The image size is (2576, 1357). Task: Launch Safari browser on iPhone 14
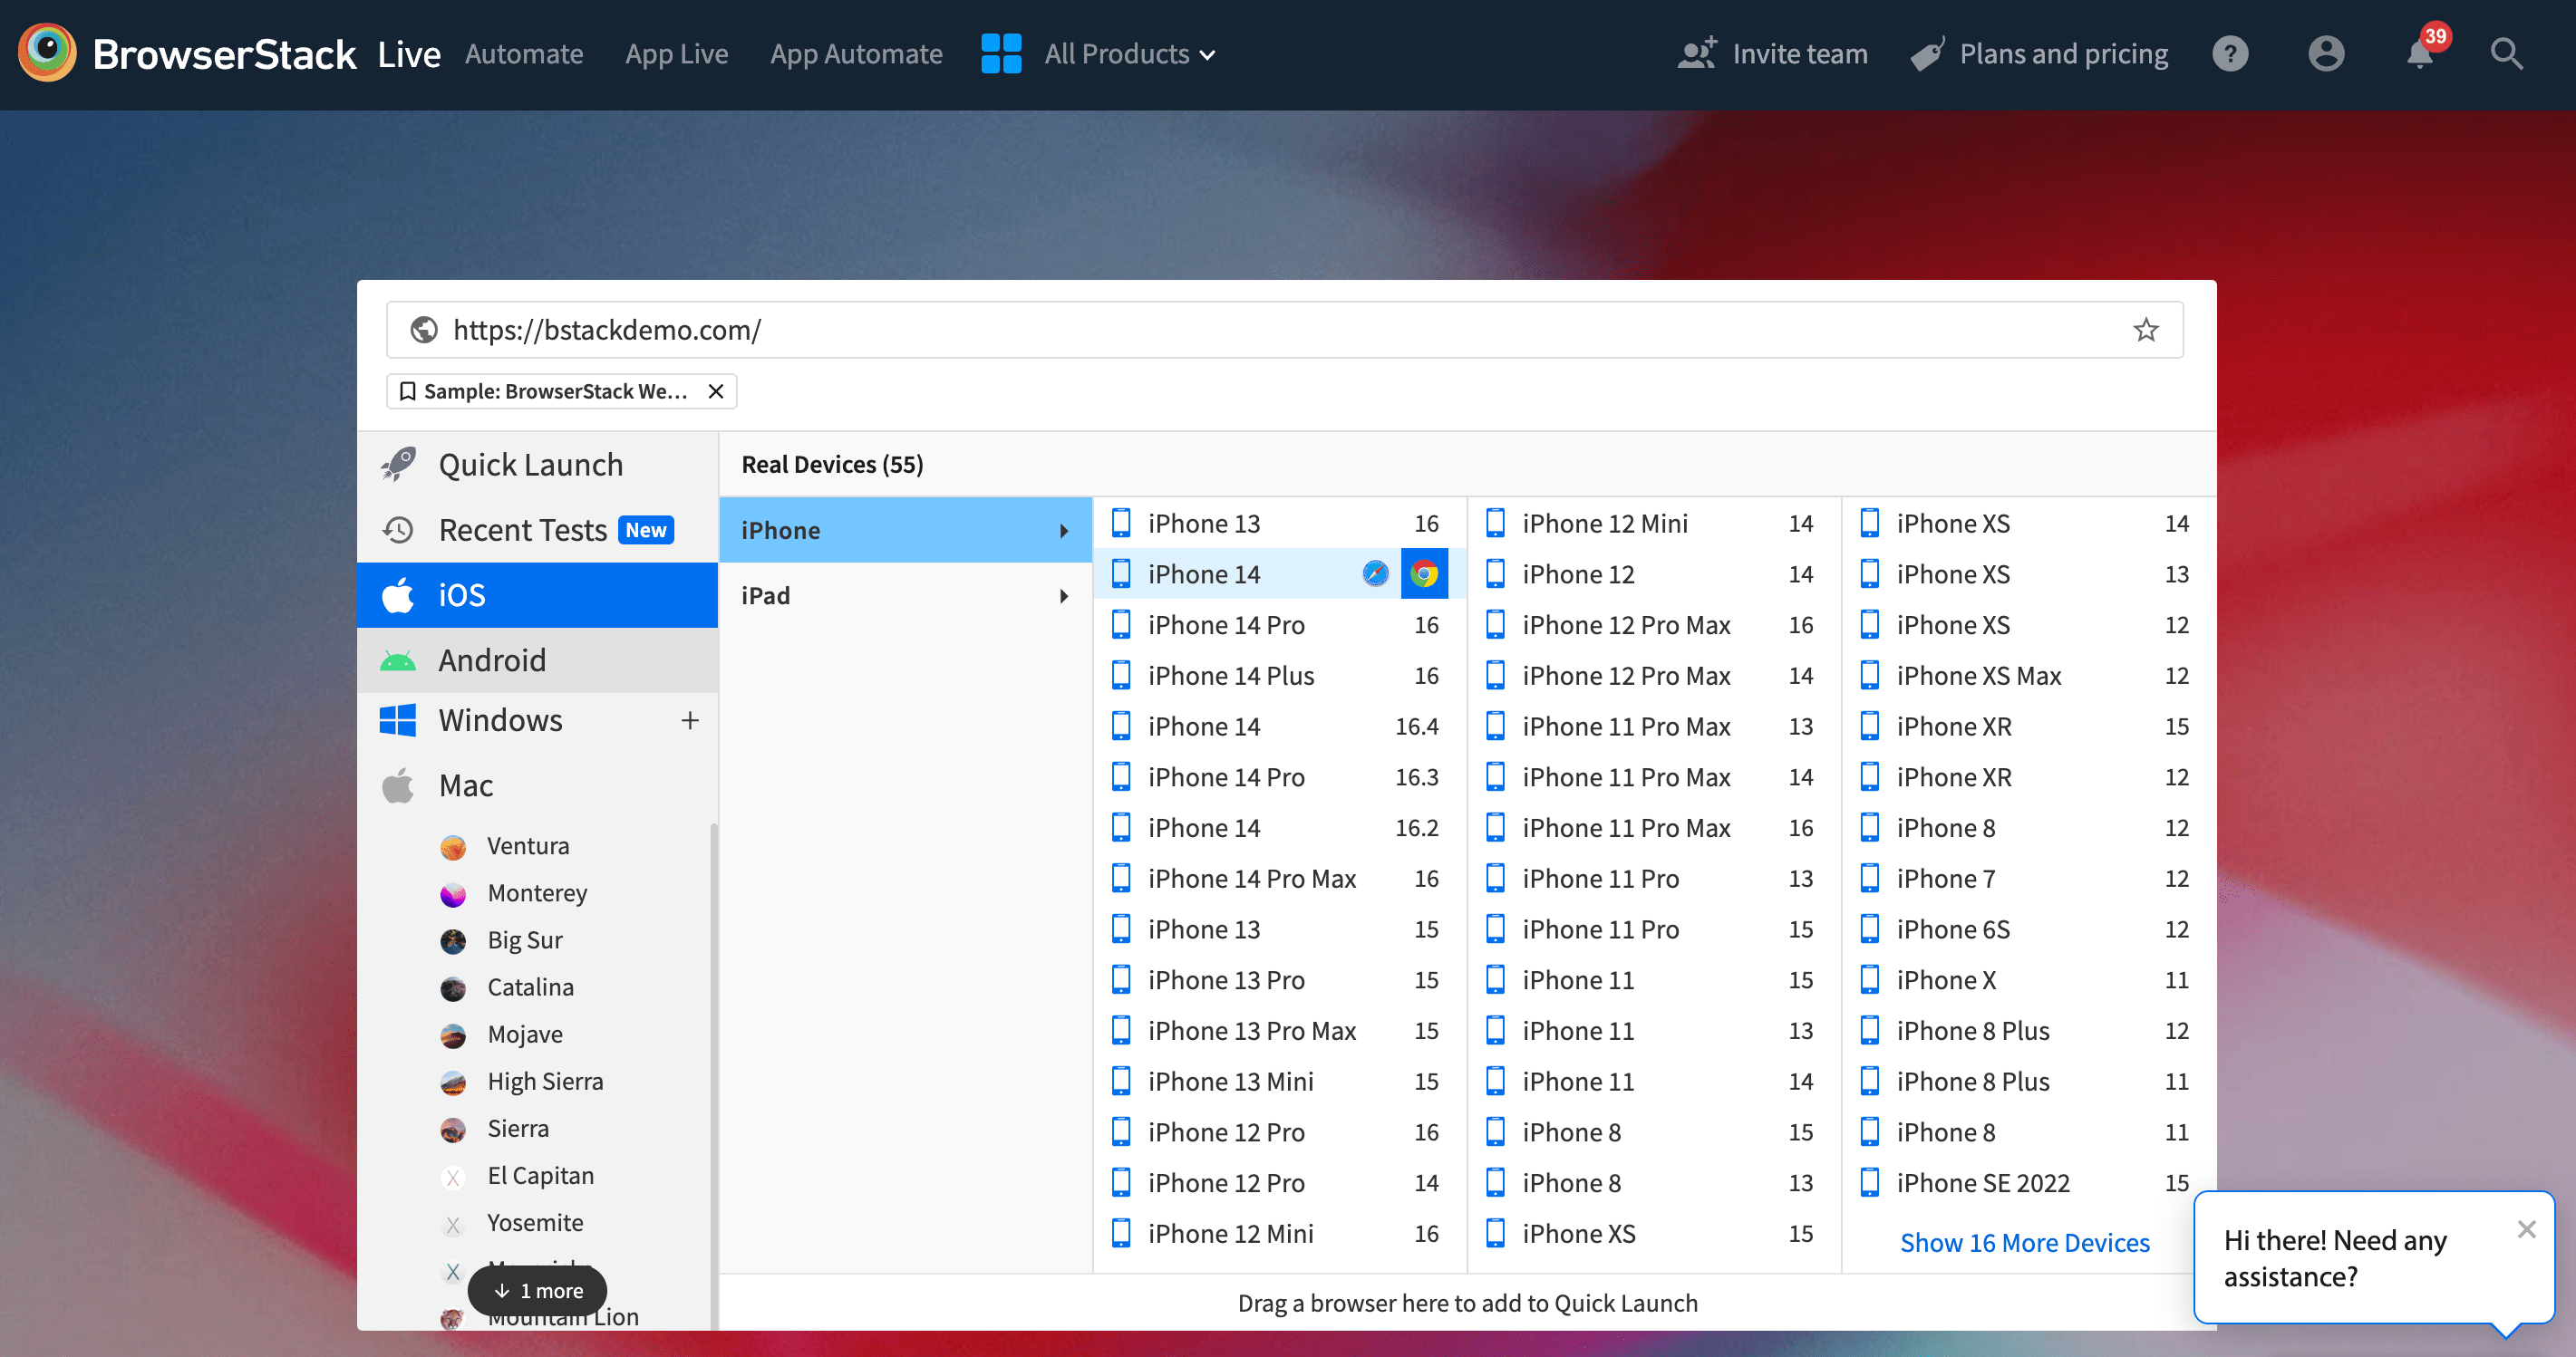coord(1375,573)
